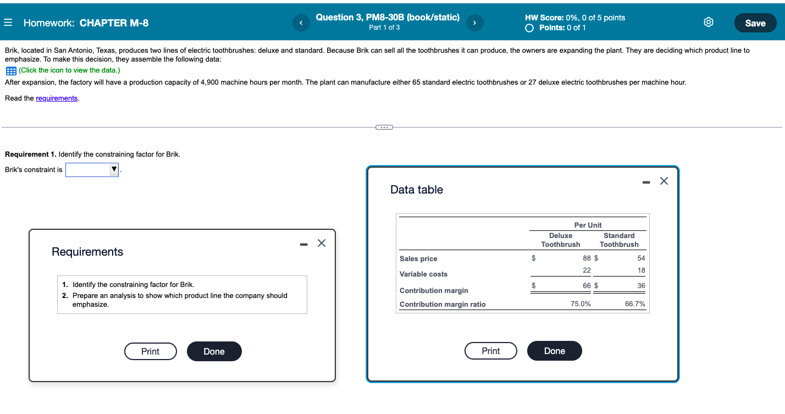The height and width of the screenshot is (414, 785).
Task: Click the Contribution margin ratio row label
Action: pyautogui.click(x=443, y=305)
